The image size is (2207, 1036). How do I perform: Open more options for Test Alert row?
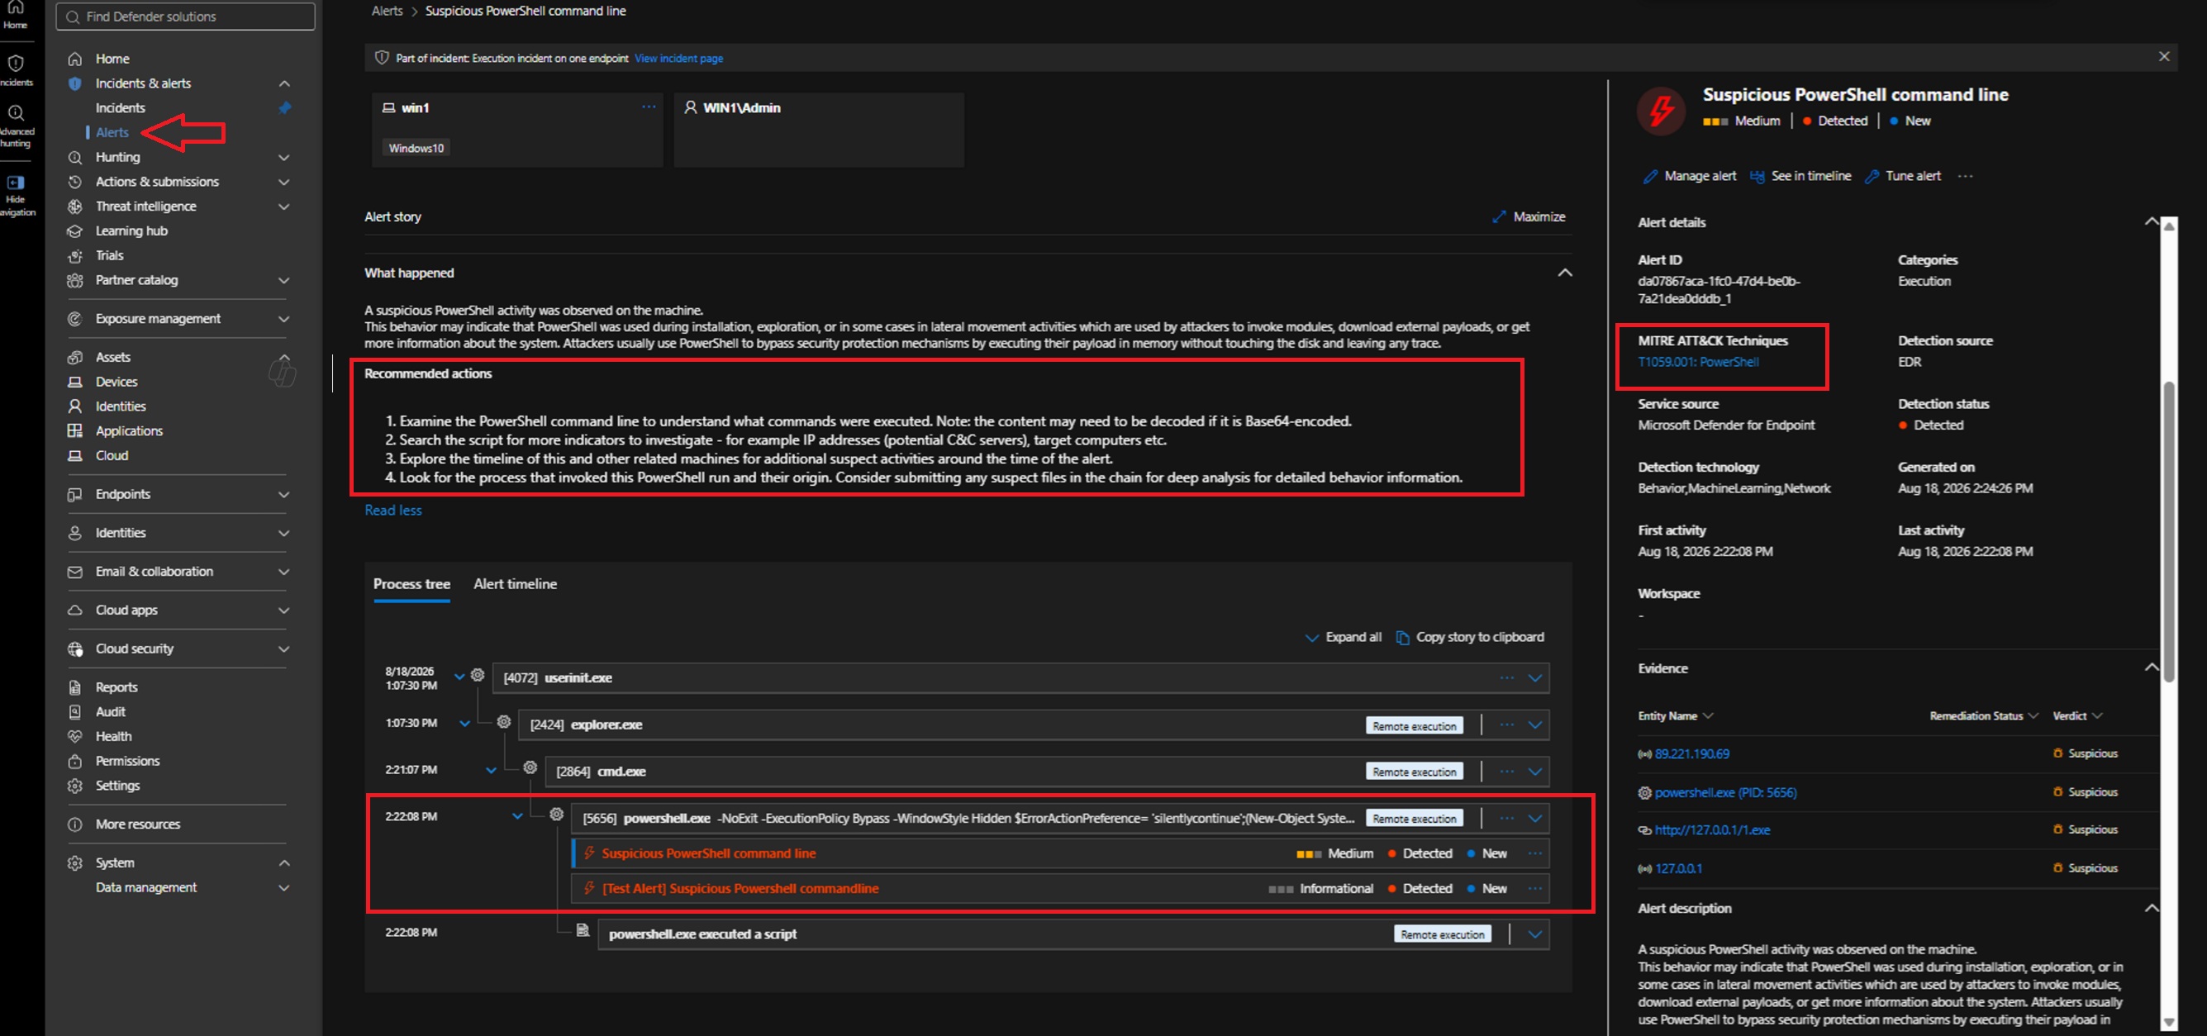click(1534, 889)
